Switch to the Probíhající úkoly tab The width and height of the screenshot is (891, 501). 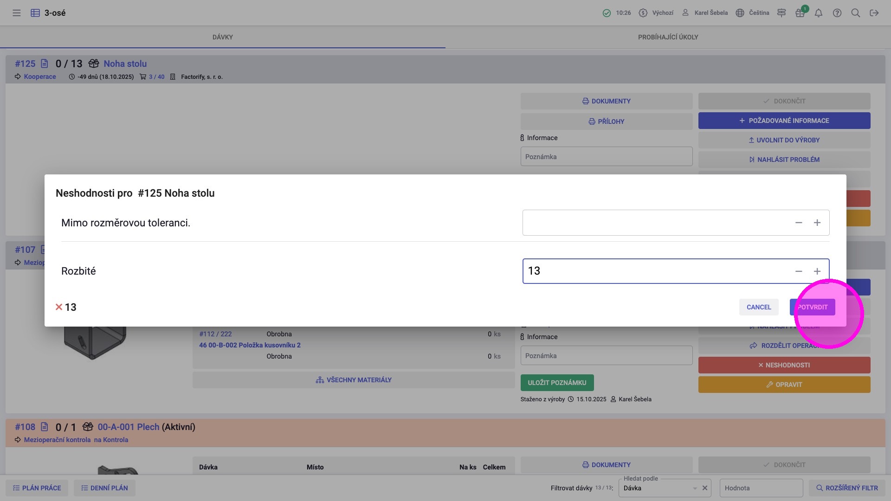click(668, 37)
